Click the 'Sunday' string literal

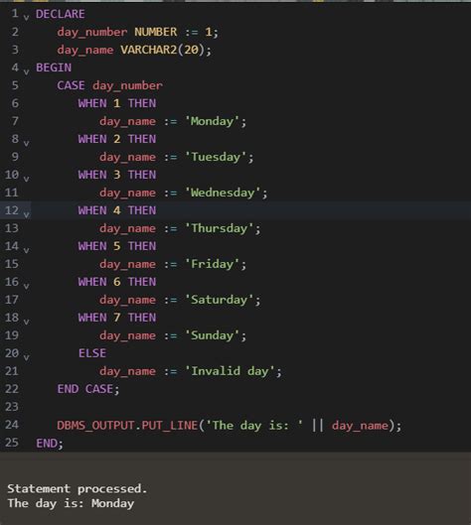coord(213,335)
